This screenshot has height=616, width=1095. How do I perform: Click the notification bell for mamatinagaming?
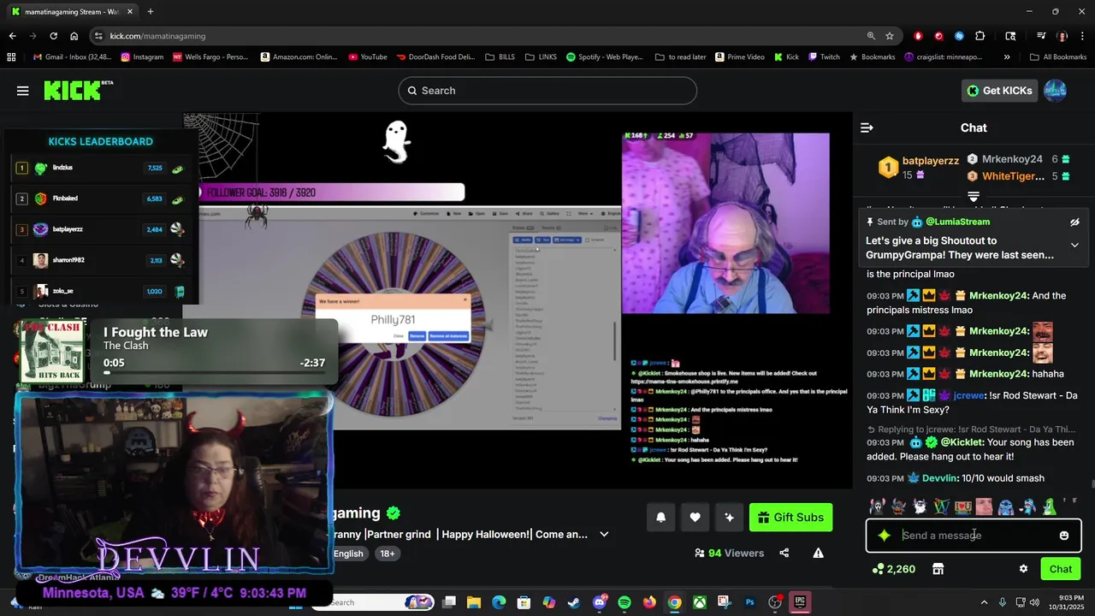coord(661,517)
